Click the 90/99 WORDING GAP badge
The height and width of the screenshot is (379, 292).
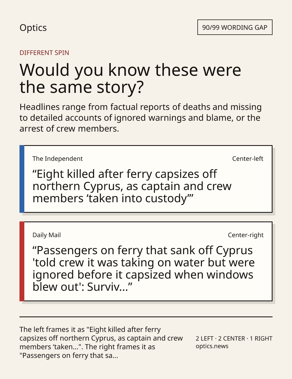235,27
